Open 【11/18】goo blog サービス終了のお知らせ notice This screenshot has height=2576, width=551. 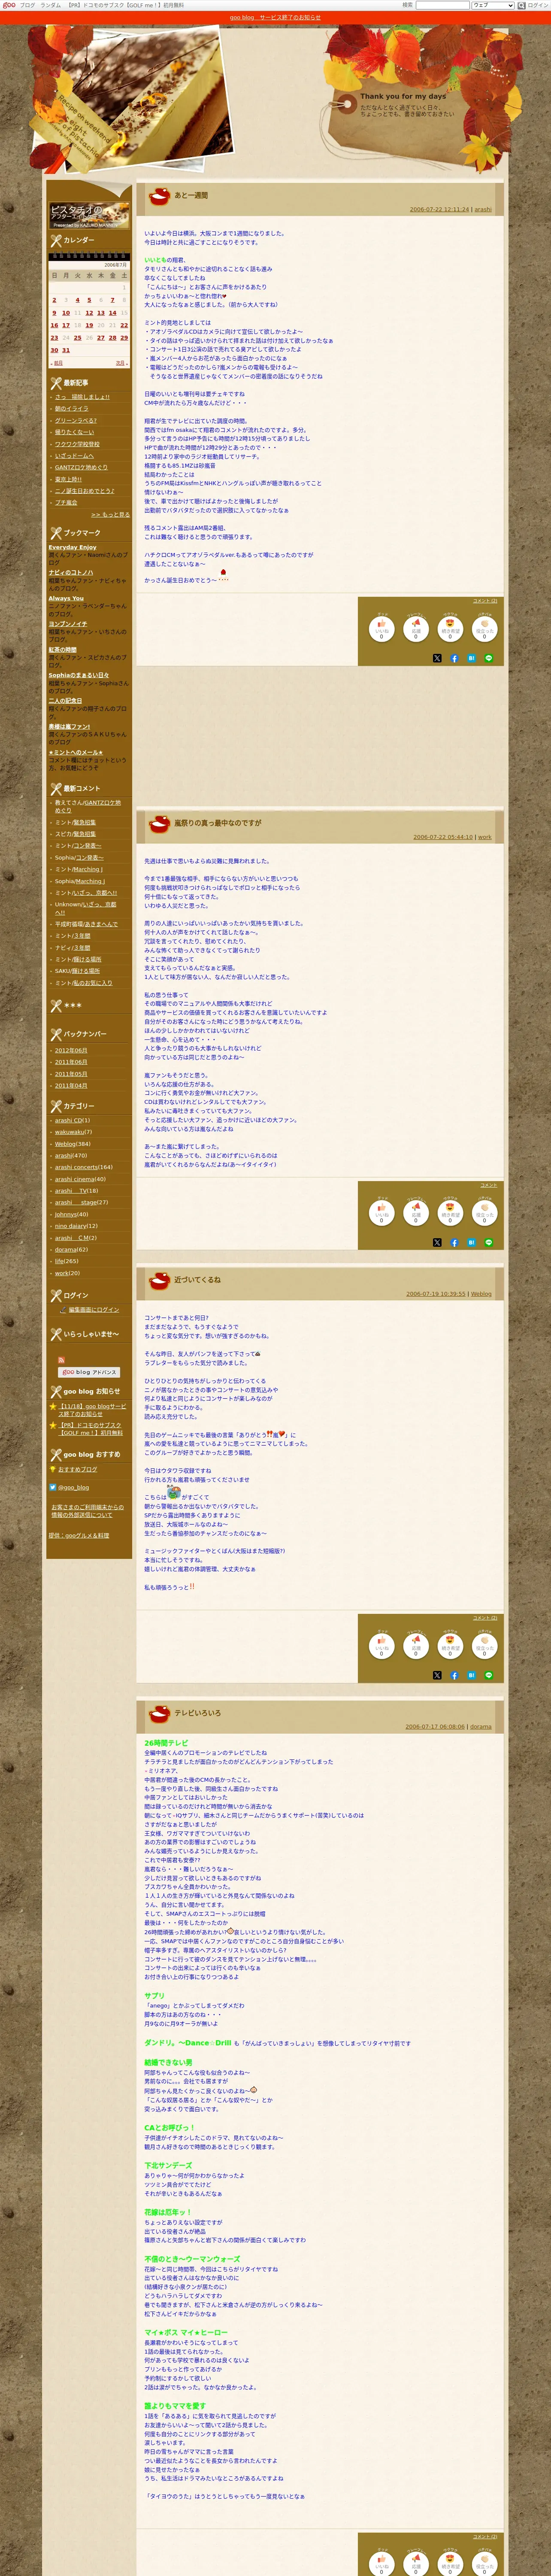[91, 1409]
